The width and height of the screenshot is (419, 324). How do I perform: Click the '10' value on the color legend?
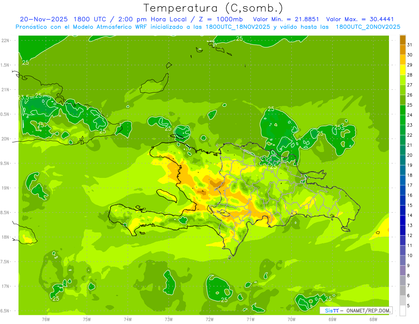coord(410,255)
